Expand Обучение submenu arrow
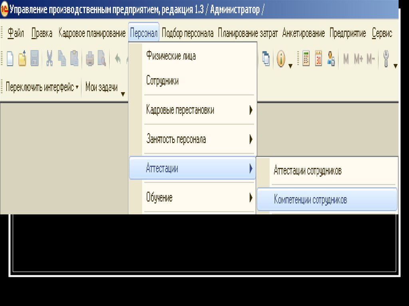Viewport: 409px width, 306px height. (x=251, y=197)
